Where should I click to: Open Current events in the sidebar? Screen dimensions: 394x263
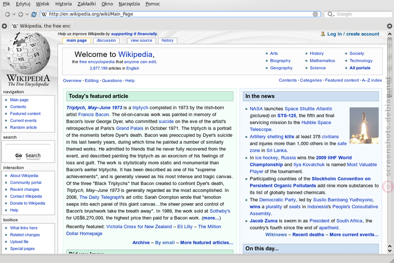coord(23,121)
